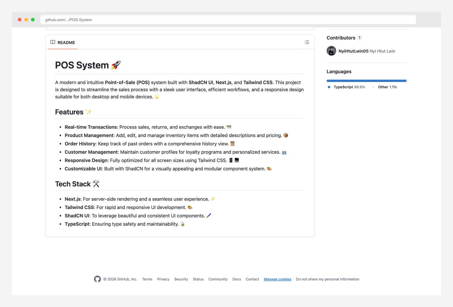This screenshot has width=453, height=307.
Task: Click the laptop emoji after Responsive Design
Action: click(237, 160)
